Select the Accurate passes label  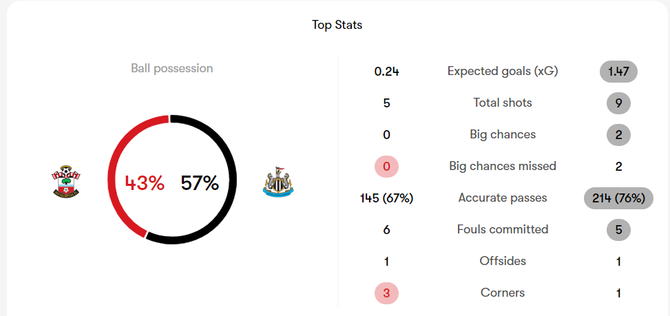pyautogui.click(x=503, y=198)
